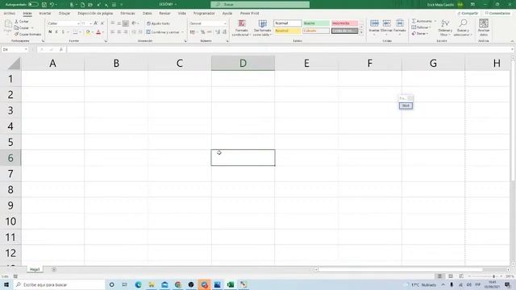516x290 pixels.
Task: Expand Combinar y centrar dropdown arrow
Action: tap(183, 32)
